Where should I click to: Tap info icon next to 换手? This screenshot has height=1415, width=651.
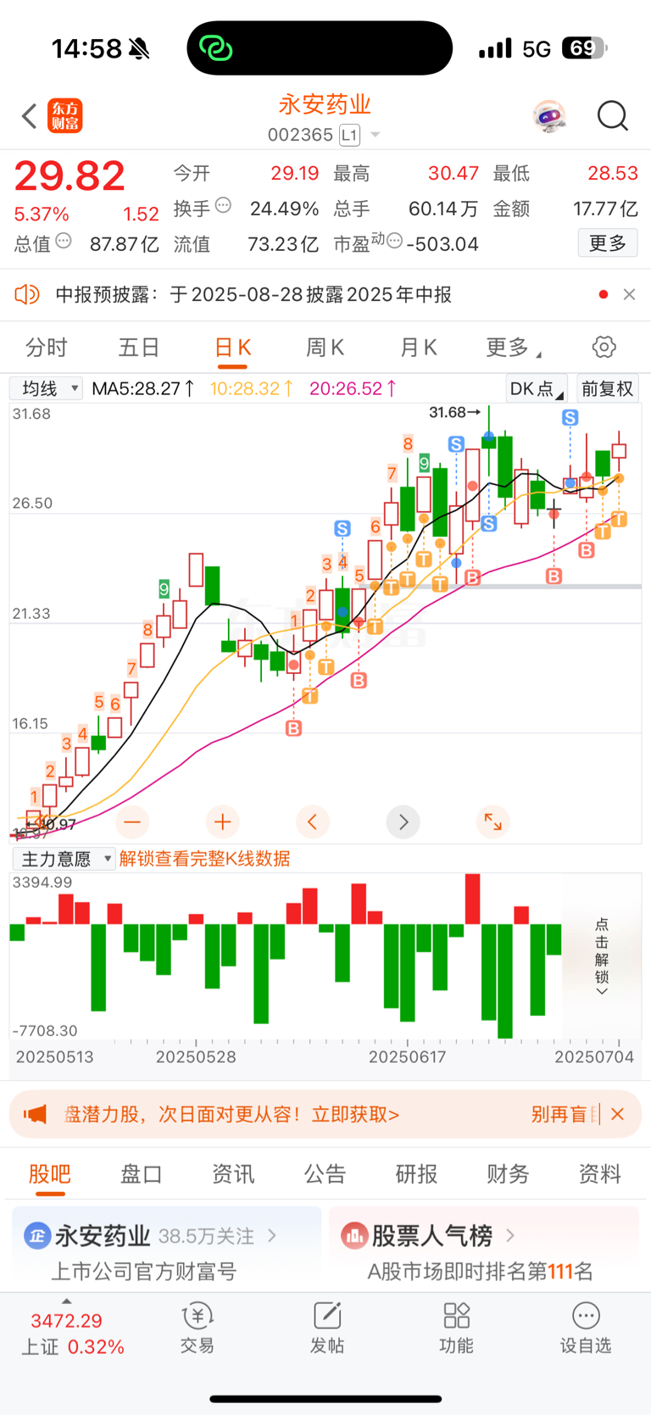tap(224, 204)
